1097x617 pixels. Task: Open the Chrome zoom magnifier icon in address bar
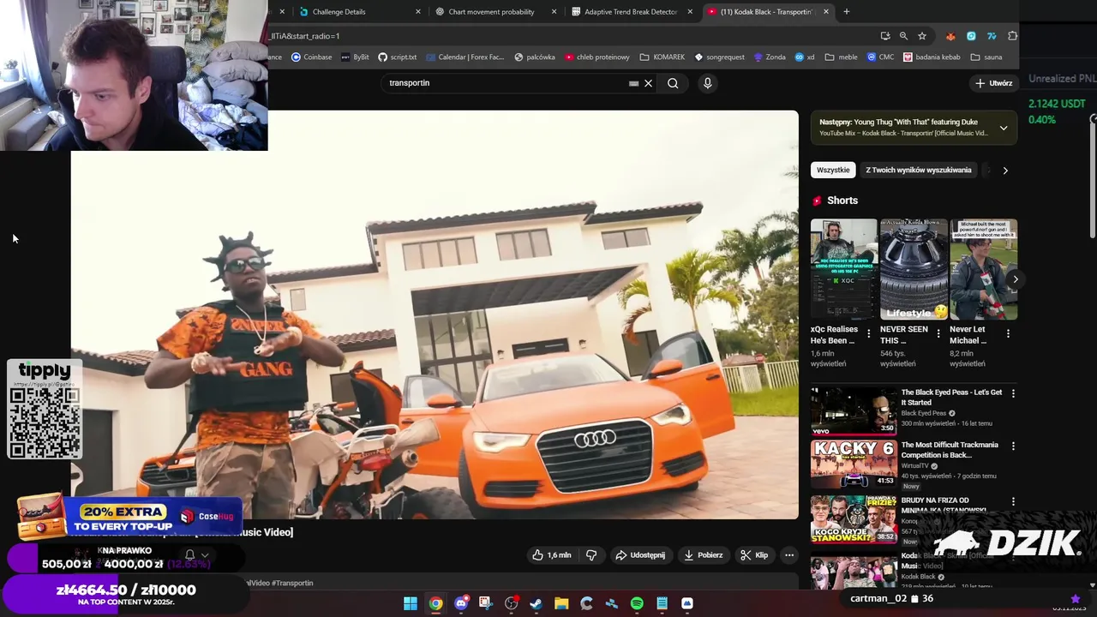(903, 36)
